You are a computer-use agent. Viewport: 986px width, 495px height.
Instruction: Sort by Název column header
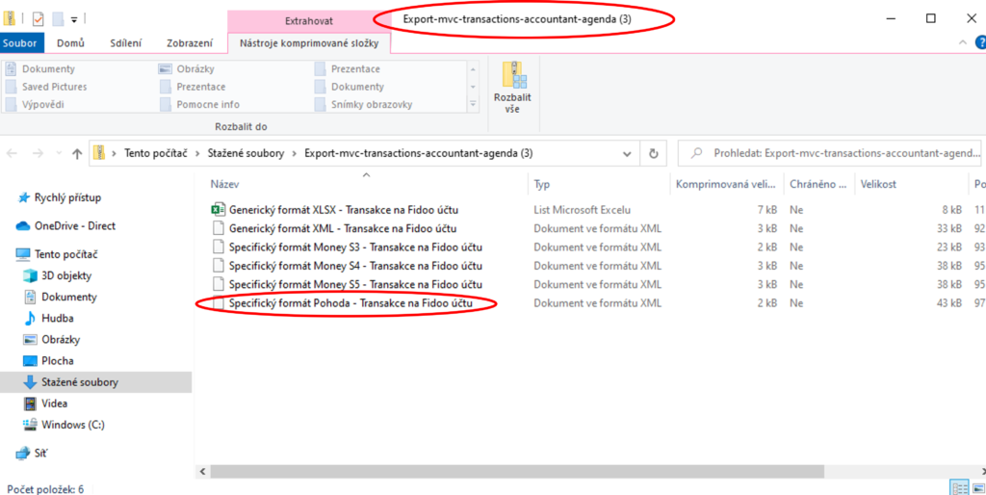pos(224,184)
